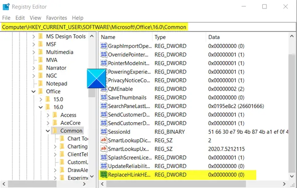Click the values pane horizontal scroll-left arrow
This screenshot has width=297, height=188.
(103, 184)
